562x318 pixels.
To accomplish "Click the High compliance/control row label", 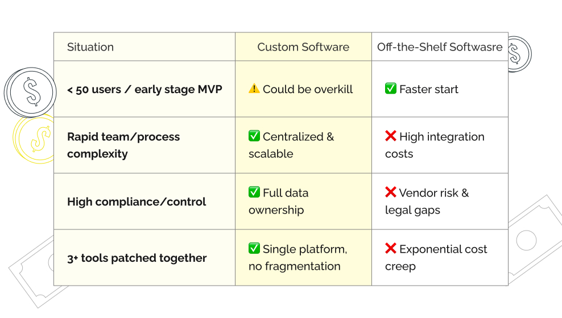I will click(137, 202).
